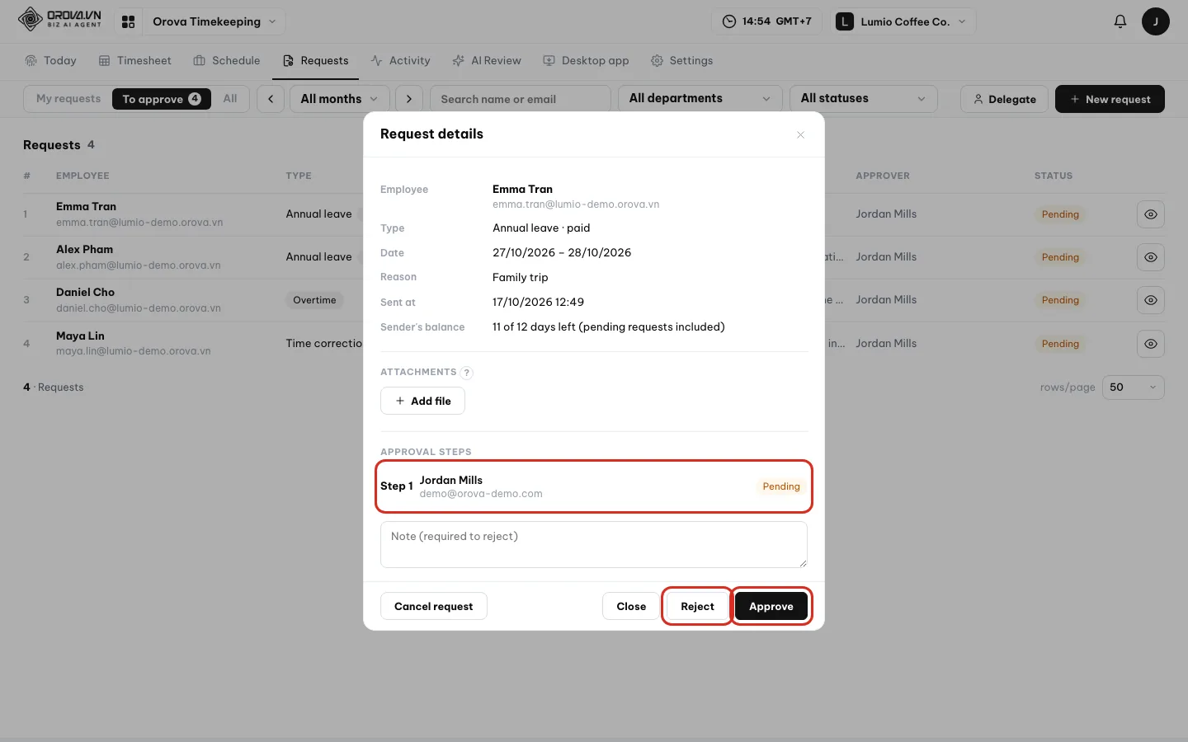Switch to the Timesheet tab
1188x742 pixels.
click(135, 61)
